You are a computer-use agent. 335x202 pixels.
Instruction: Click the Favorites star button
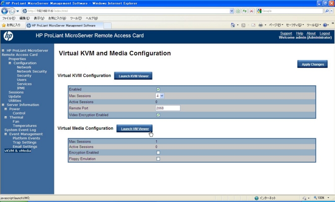point(11,25)
